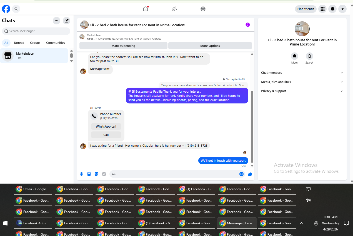
Task: Start a new message with compose icon
Action: coord(66,21)
